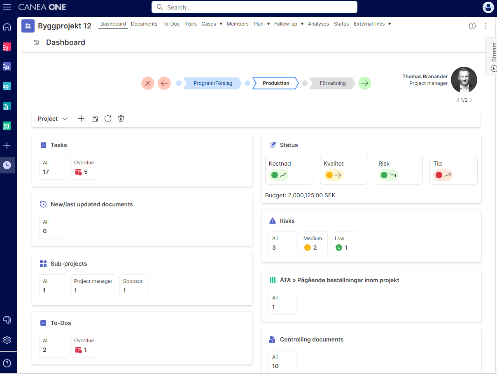Viewport: 497px width, 374px height.
Task: Select the Produktion phase step
Action: 276,83
